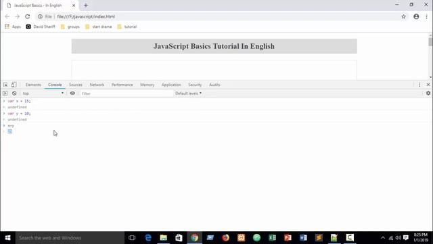Launch Firefox from the taskbar
The width and height of the screenshot is (433, 244).
(x=225, y=238)
